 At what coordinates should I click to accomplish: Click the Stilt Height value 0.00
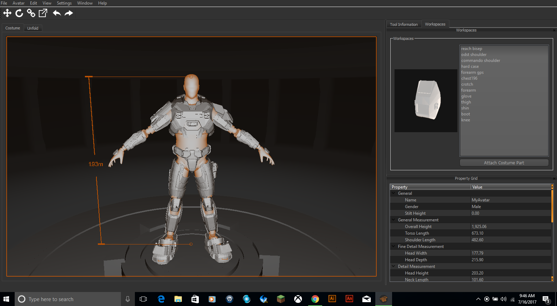(x=511, y=213)
